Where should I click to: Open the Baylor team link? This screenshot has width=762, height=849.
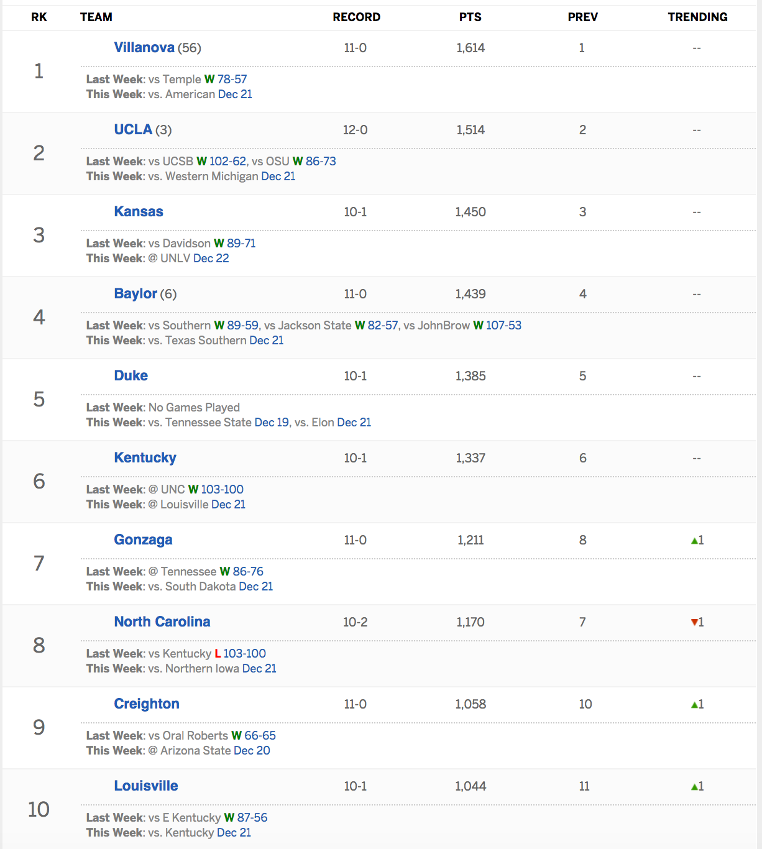[135, 294]
